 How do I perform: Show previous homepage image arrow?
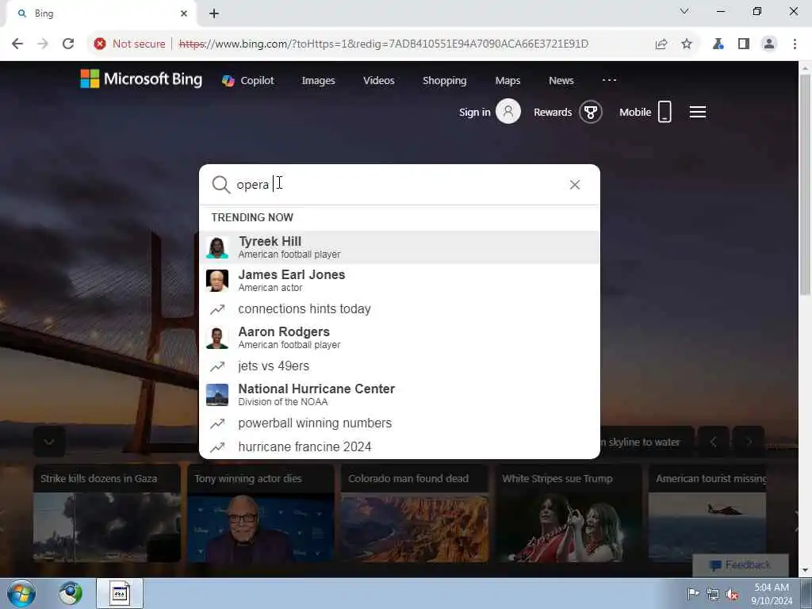click(713, 442)
